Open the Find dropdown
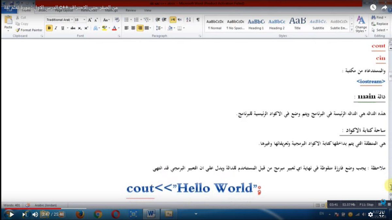 [x=379, y=18]
